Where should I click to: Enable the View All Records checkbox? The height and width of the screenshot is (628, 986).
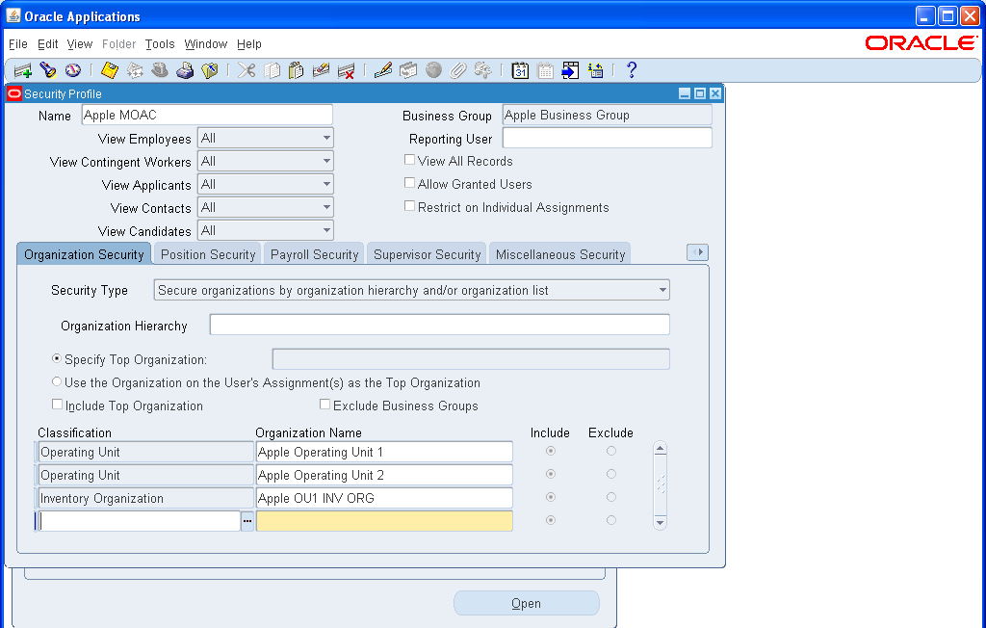click(x=409, y=160)
